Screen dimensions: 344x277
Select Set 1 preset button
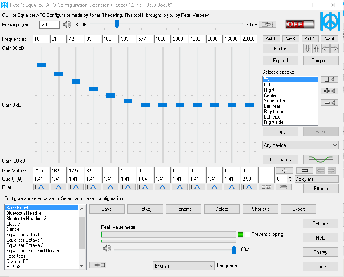click(x=271, y=39)
